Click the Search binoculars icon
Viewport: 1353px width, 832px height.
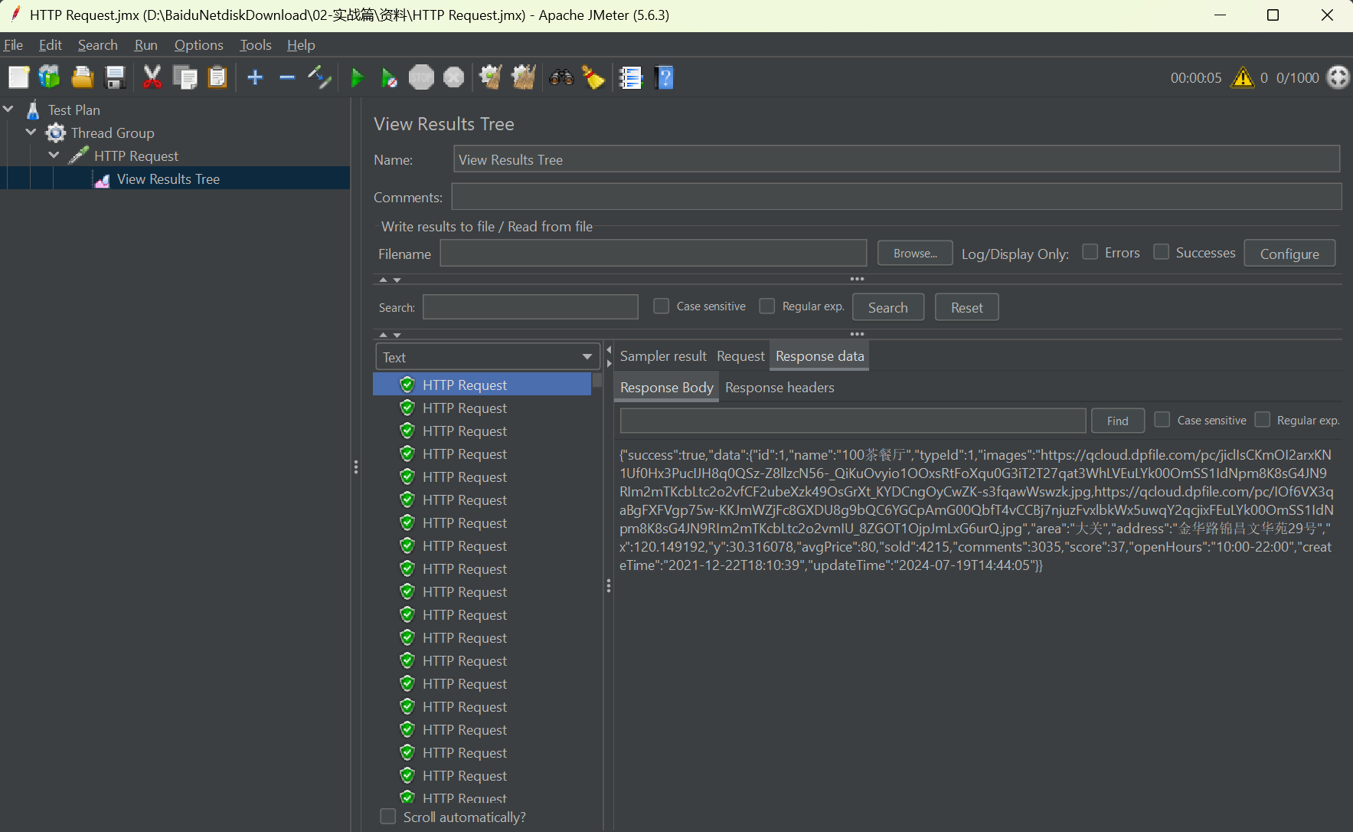tap(561, 77)
